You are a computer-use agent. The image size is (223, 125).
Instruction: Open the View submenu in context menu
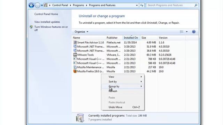[123, 77]
